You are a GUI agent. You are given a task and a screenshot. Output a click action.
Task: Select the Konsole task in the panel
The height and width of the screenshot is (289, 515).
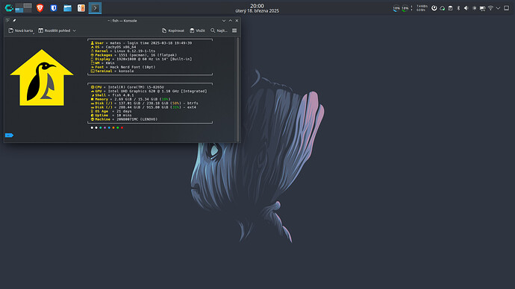95,8
